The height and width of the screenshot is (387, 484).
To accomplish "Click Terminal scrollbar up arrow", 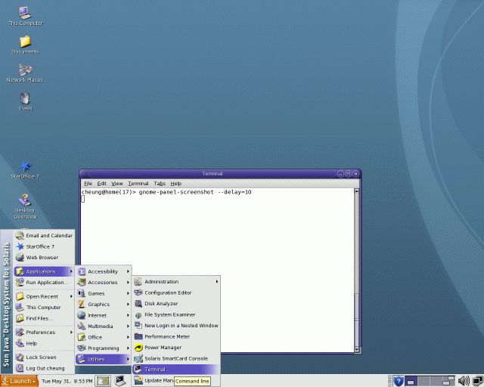I will click(357, 191).
